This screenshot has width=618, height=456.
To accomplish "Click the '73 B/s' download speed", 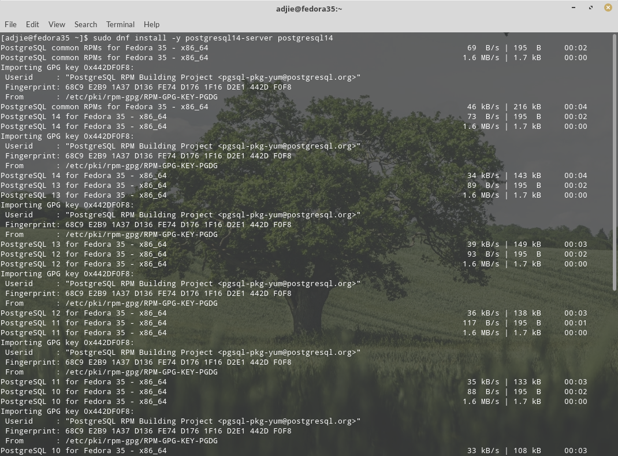I will tap(483, 117).
